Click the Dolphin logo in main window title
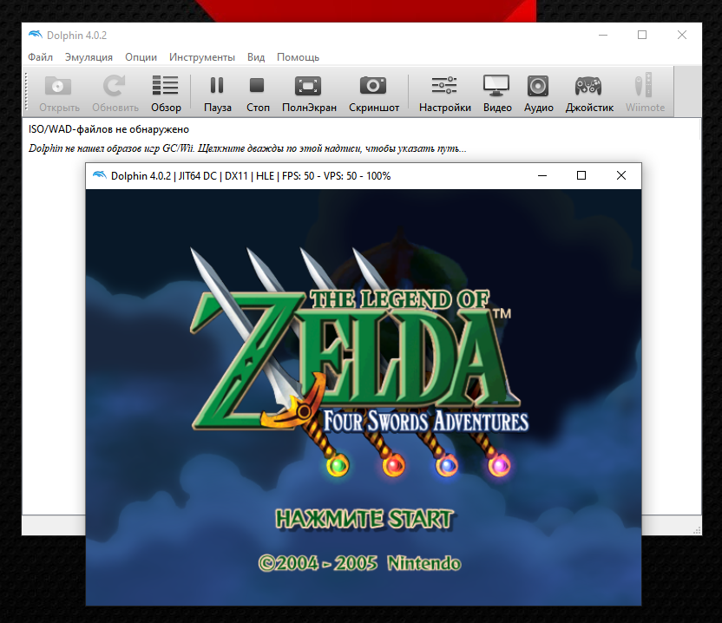Image resolution: width=722 pixels, height=623 pixels. point(36,35)
